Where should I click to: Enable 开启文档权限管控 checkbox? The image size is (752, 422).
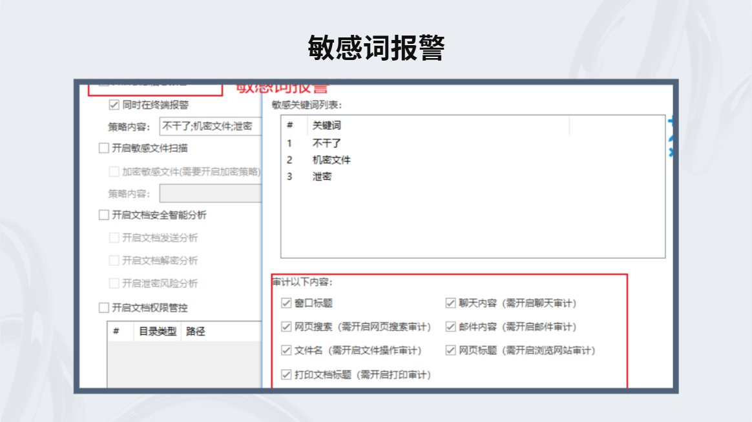pos(103,308)
